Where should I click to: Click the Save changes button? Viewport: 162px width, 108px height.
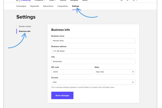[62, 95]
